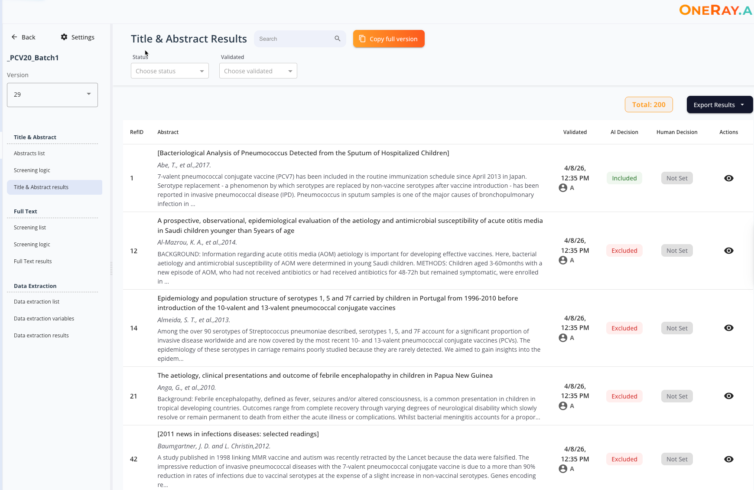Click the validator avatar icon for RefID 14
This screenshot has width=754, height=490.
pos(563,338)
